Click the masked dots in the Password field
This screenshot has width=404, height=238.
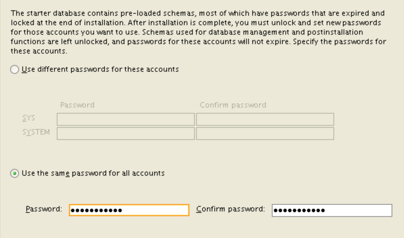coord(96,211)
